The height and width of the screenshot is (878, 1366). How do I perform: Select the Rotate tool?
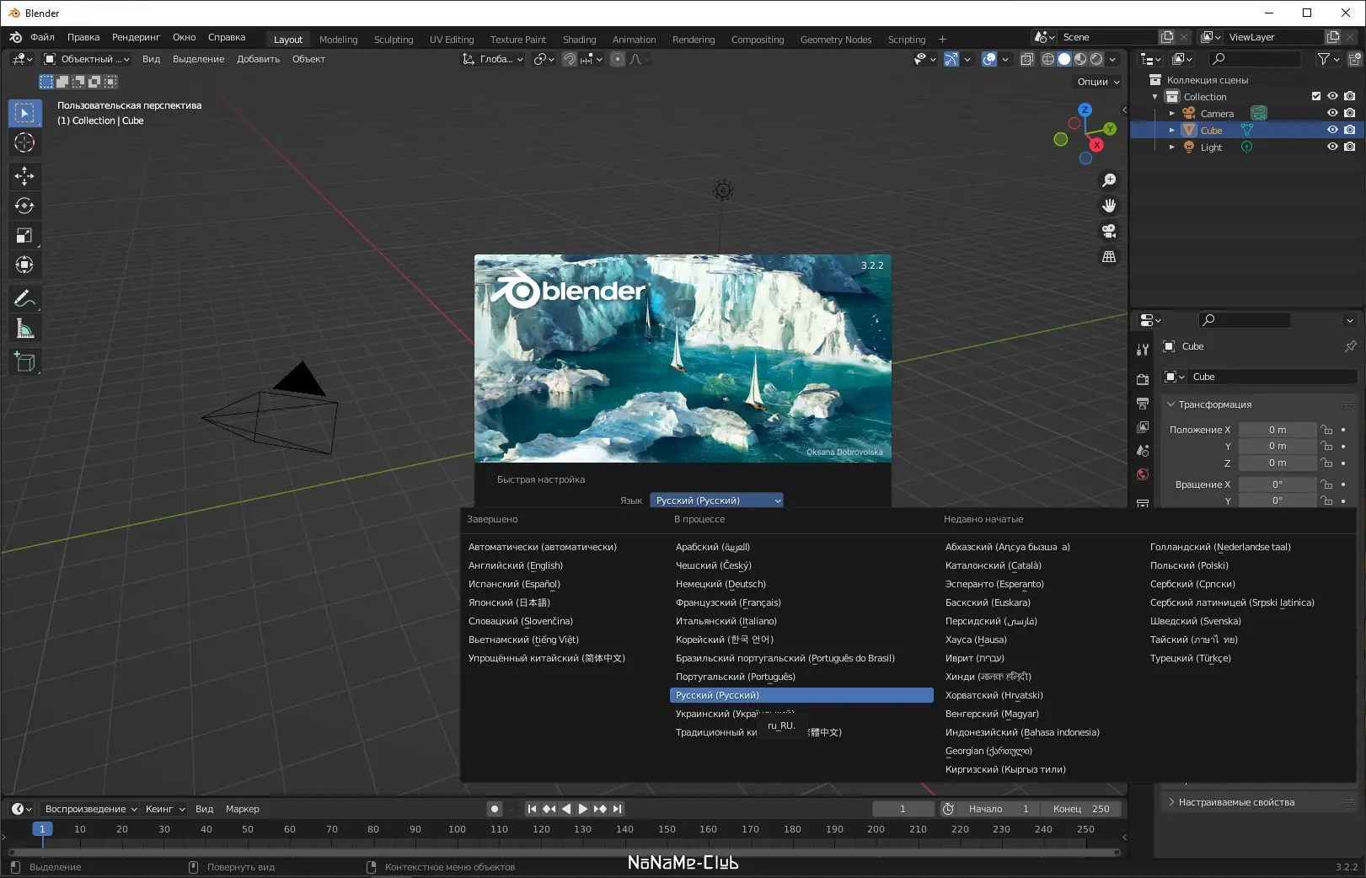click(24, 206)
